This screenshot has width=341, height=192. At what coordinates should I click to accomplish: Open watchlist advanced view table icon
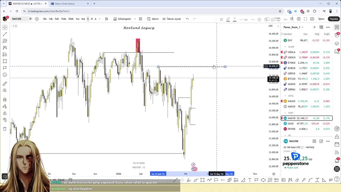point(321,27)
